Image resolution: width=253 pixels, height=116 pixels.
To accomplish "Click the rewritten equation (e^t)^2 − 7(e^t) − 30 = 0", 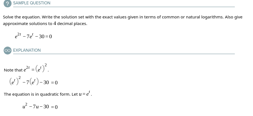I will coord(33,82).
